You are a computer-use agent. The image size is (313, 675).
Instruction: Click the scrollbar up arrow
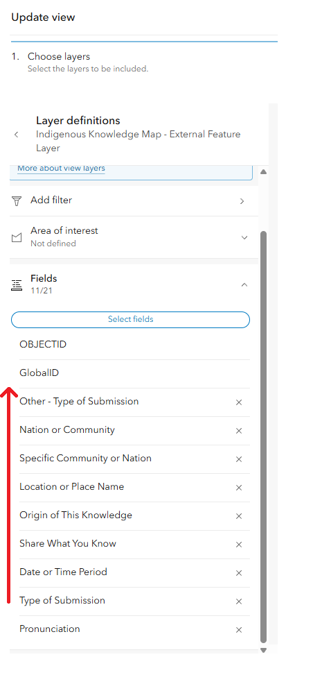(x=264, y=172)
